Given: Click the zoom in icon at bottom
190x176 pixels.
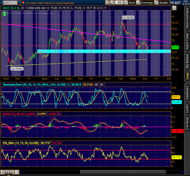Looking at the screenshot, I should pyautogui.click(x=7, y=172).
